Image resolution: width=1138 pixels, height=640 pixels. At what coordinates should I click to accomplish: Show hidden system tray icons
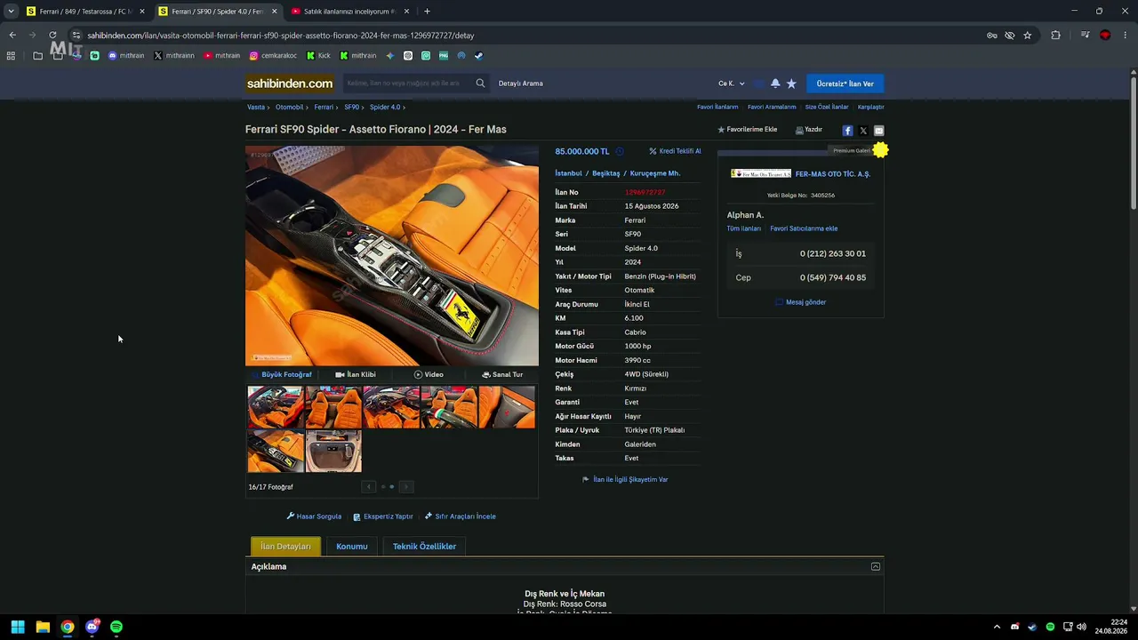click(x=997, y=627)
